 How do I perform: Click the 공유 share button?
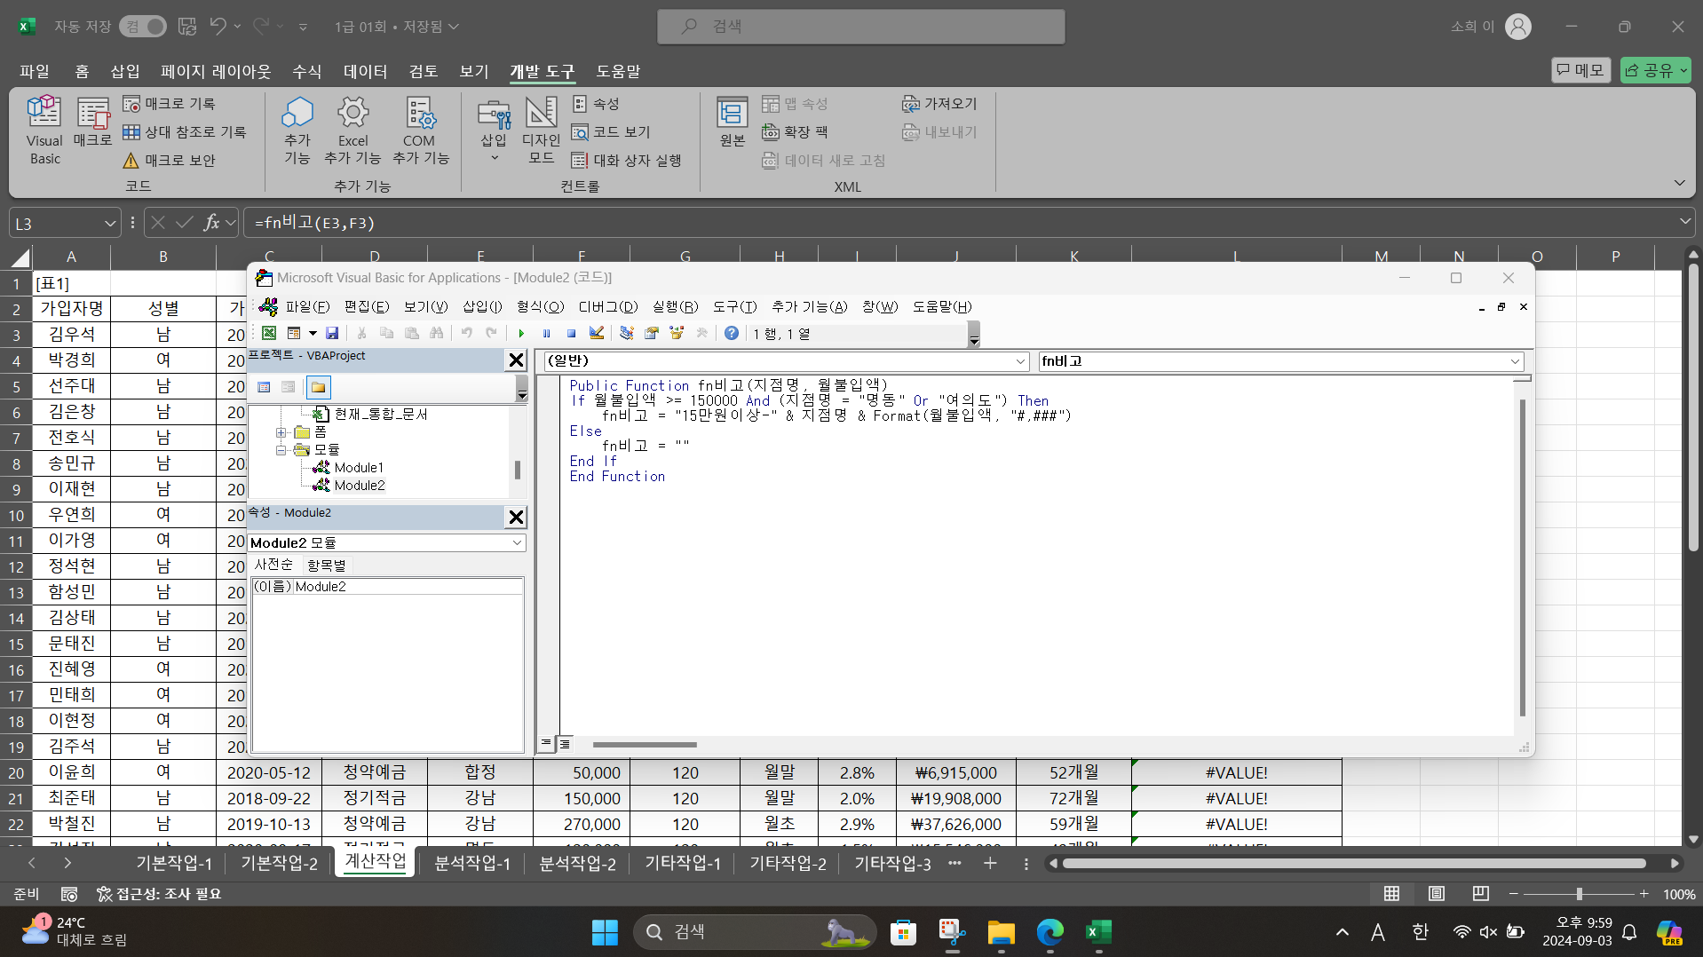1654,70
